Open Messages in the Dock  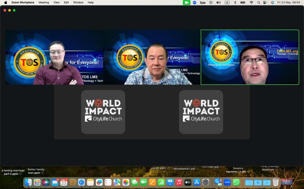[x=135, y=182]
